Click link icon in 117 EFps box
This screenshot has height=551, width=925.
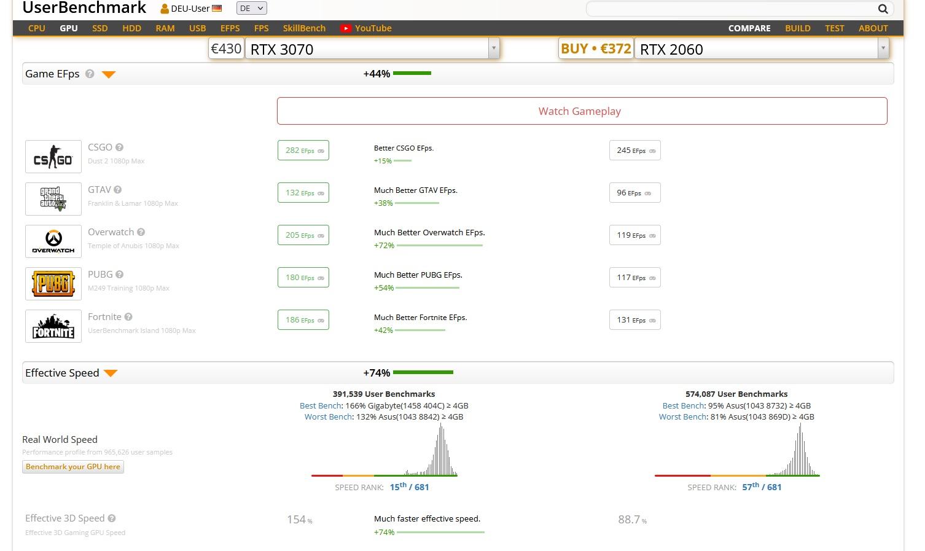tap(652, 278)
